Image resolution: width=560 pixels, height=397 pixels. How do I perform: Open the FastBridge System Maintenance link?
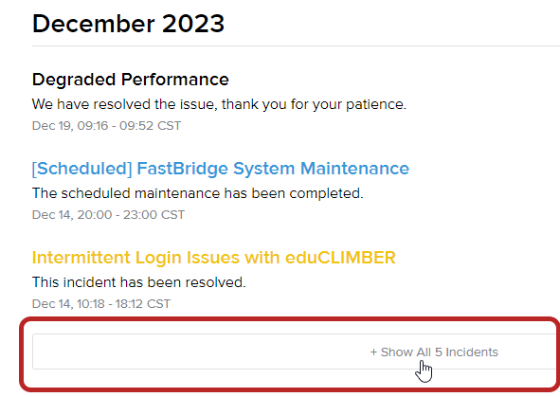click(221, 169)
